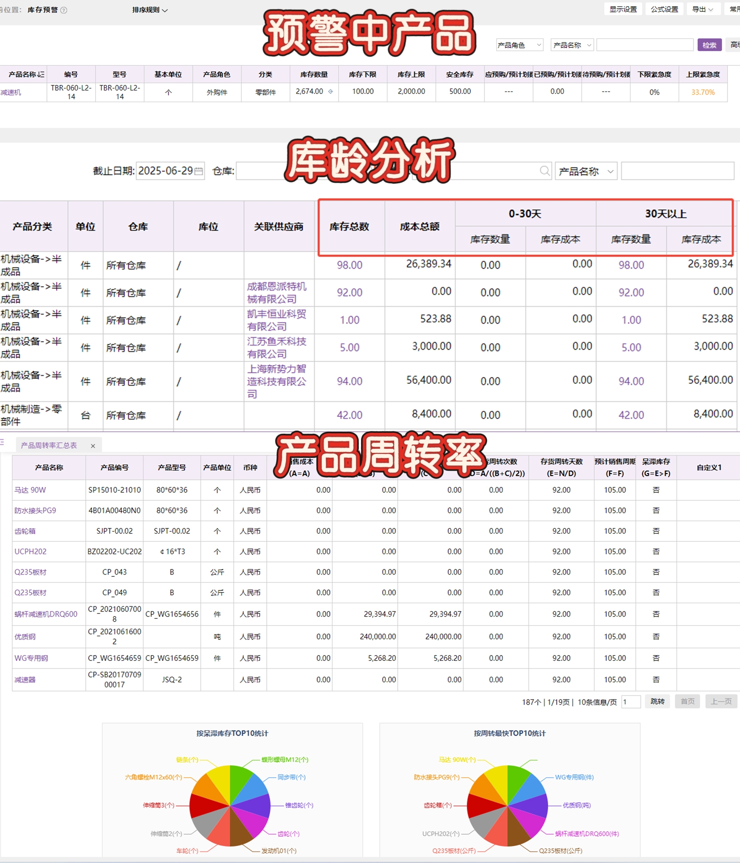Click the search text field beside 检索
Viewport: 740px width, 863px height.
645,45
